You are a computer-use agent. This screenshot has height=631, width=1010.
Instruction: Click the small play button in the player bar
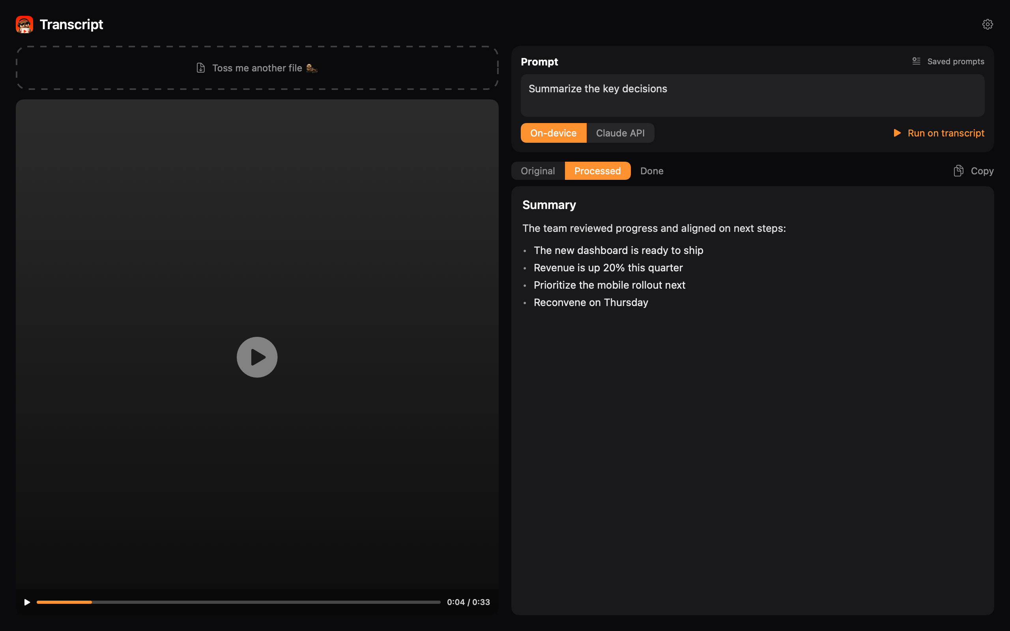tap(27, 602)
